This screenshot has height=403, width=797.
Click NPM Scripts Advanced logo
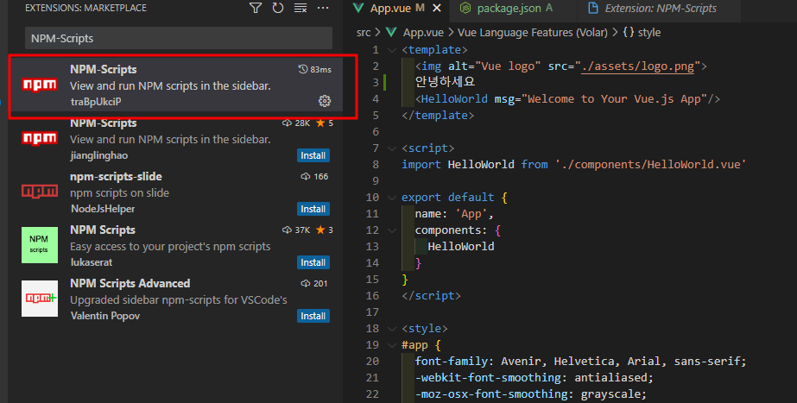40,299
